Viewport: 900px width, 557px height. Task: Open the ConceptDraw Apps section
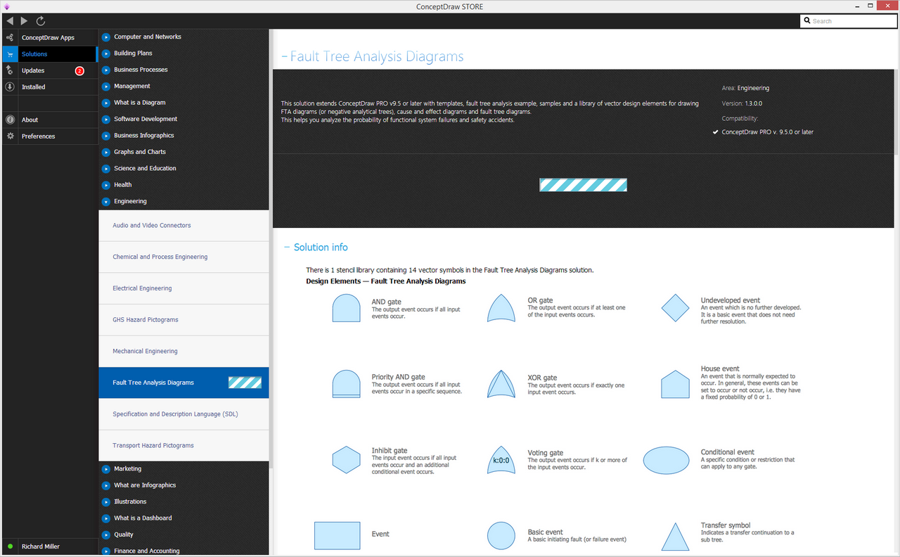(x=49, y=38)
